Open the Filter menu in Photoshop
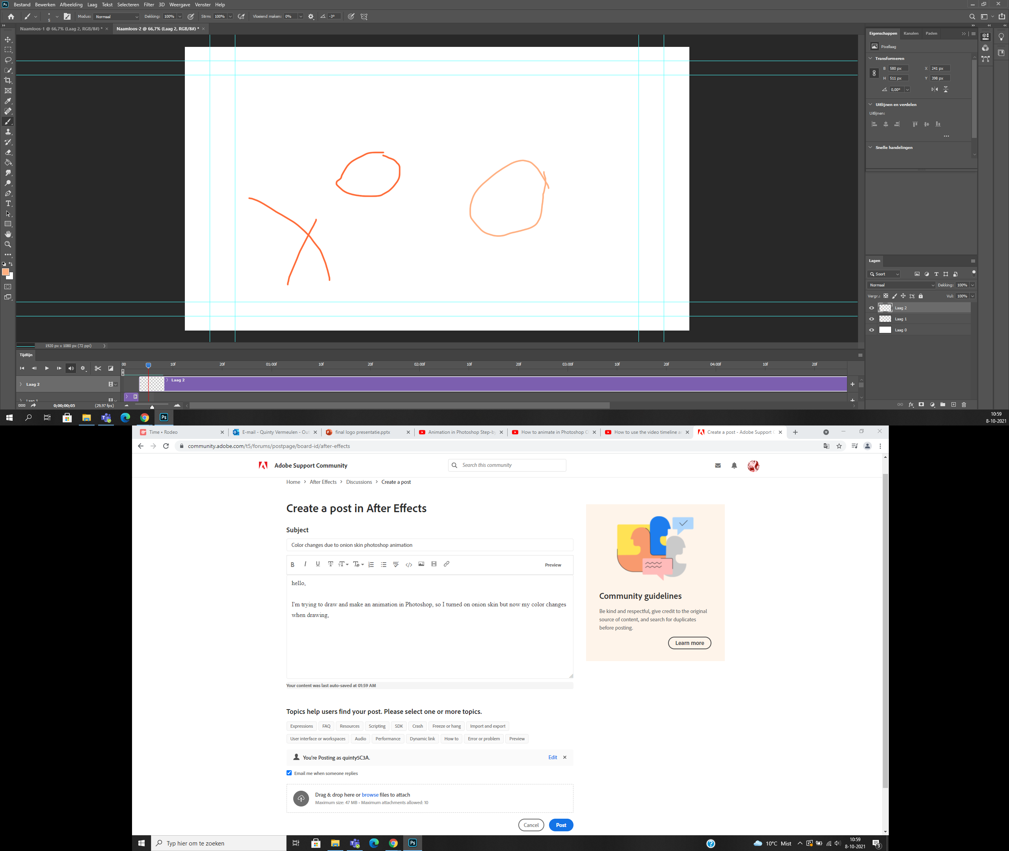1009x851 pixels. tap(149, 4)
